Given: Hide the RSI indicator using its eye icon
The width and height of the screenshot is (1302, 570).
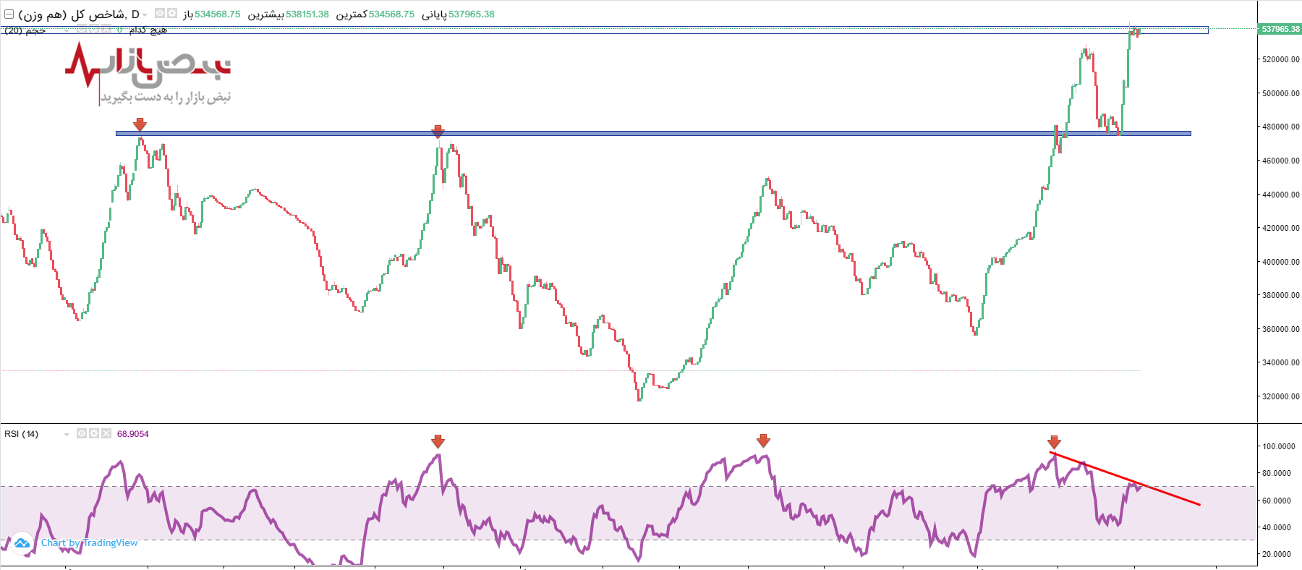Looking at the screenshot, I should 82,433.
